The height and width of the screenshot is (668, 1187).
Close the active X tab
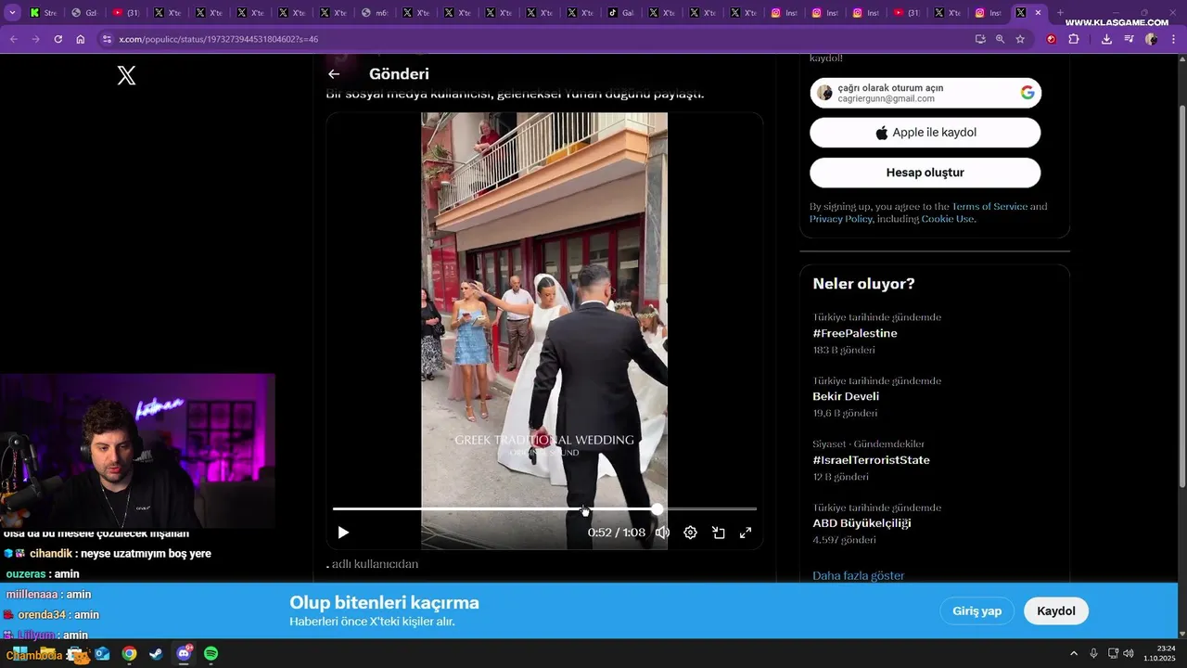[x=1038, y=13]
